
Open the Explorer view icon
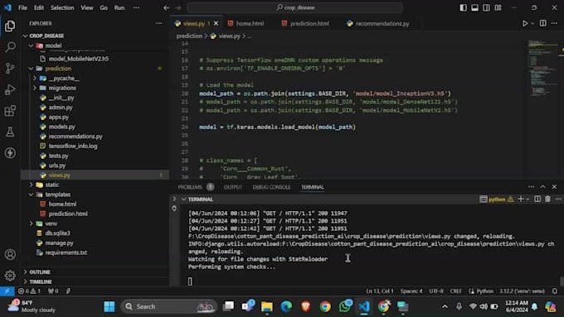[10, 26]
